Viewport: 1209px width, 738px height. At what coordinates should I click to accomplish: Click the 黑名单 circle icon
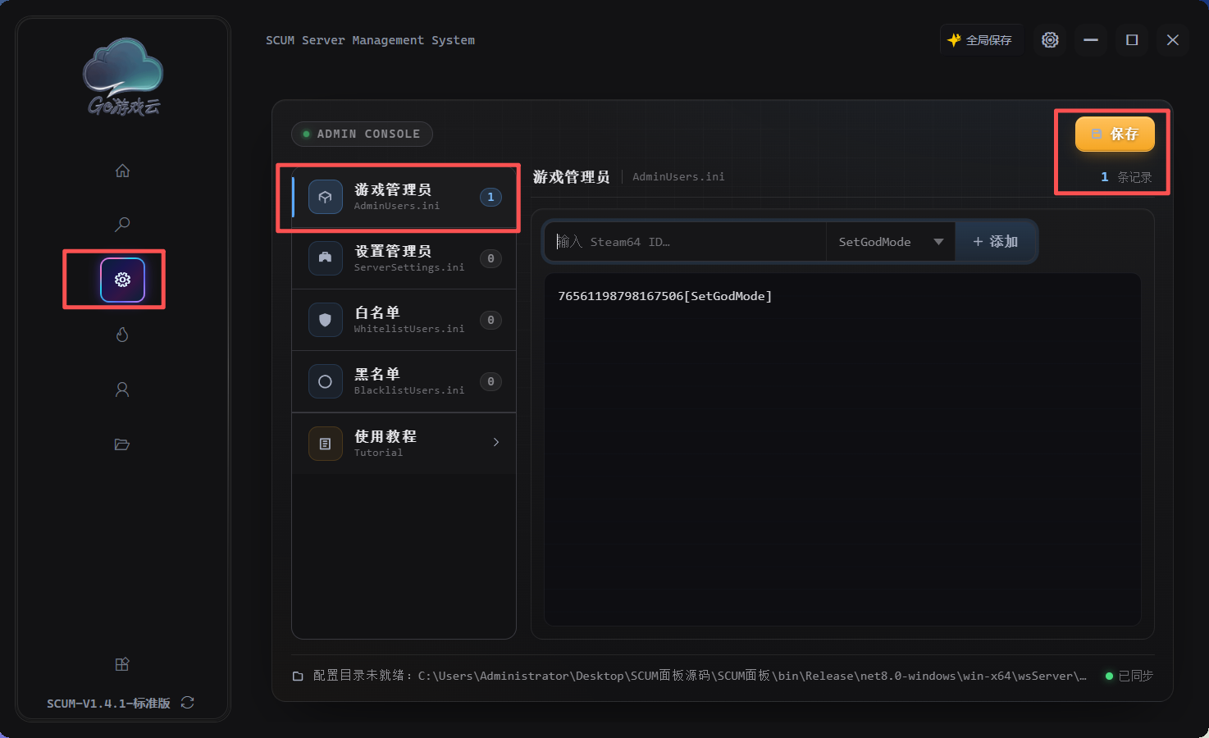326,381
